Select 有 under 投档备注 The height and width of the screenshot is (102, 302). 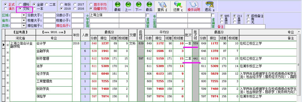(x=248, y=19)
